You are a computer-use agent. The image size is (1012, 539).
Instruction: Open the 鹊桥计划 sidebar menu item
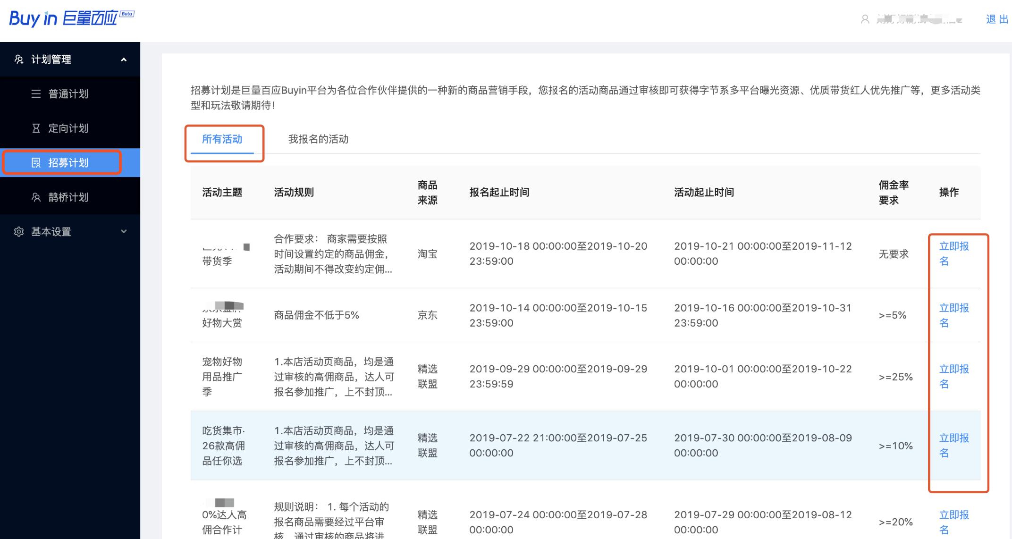[68, 197]
